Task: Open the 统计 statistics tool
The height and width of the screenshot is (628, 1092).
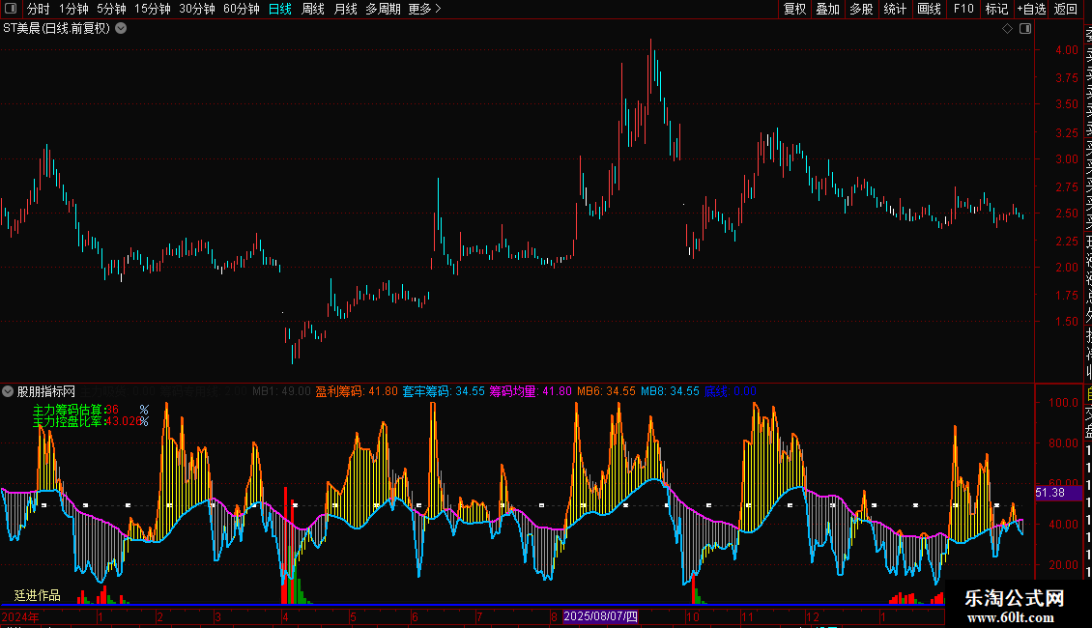Action: 895,9
